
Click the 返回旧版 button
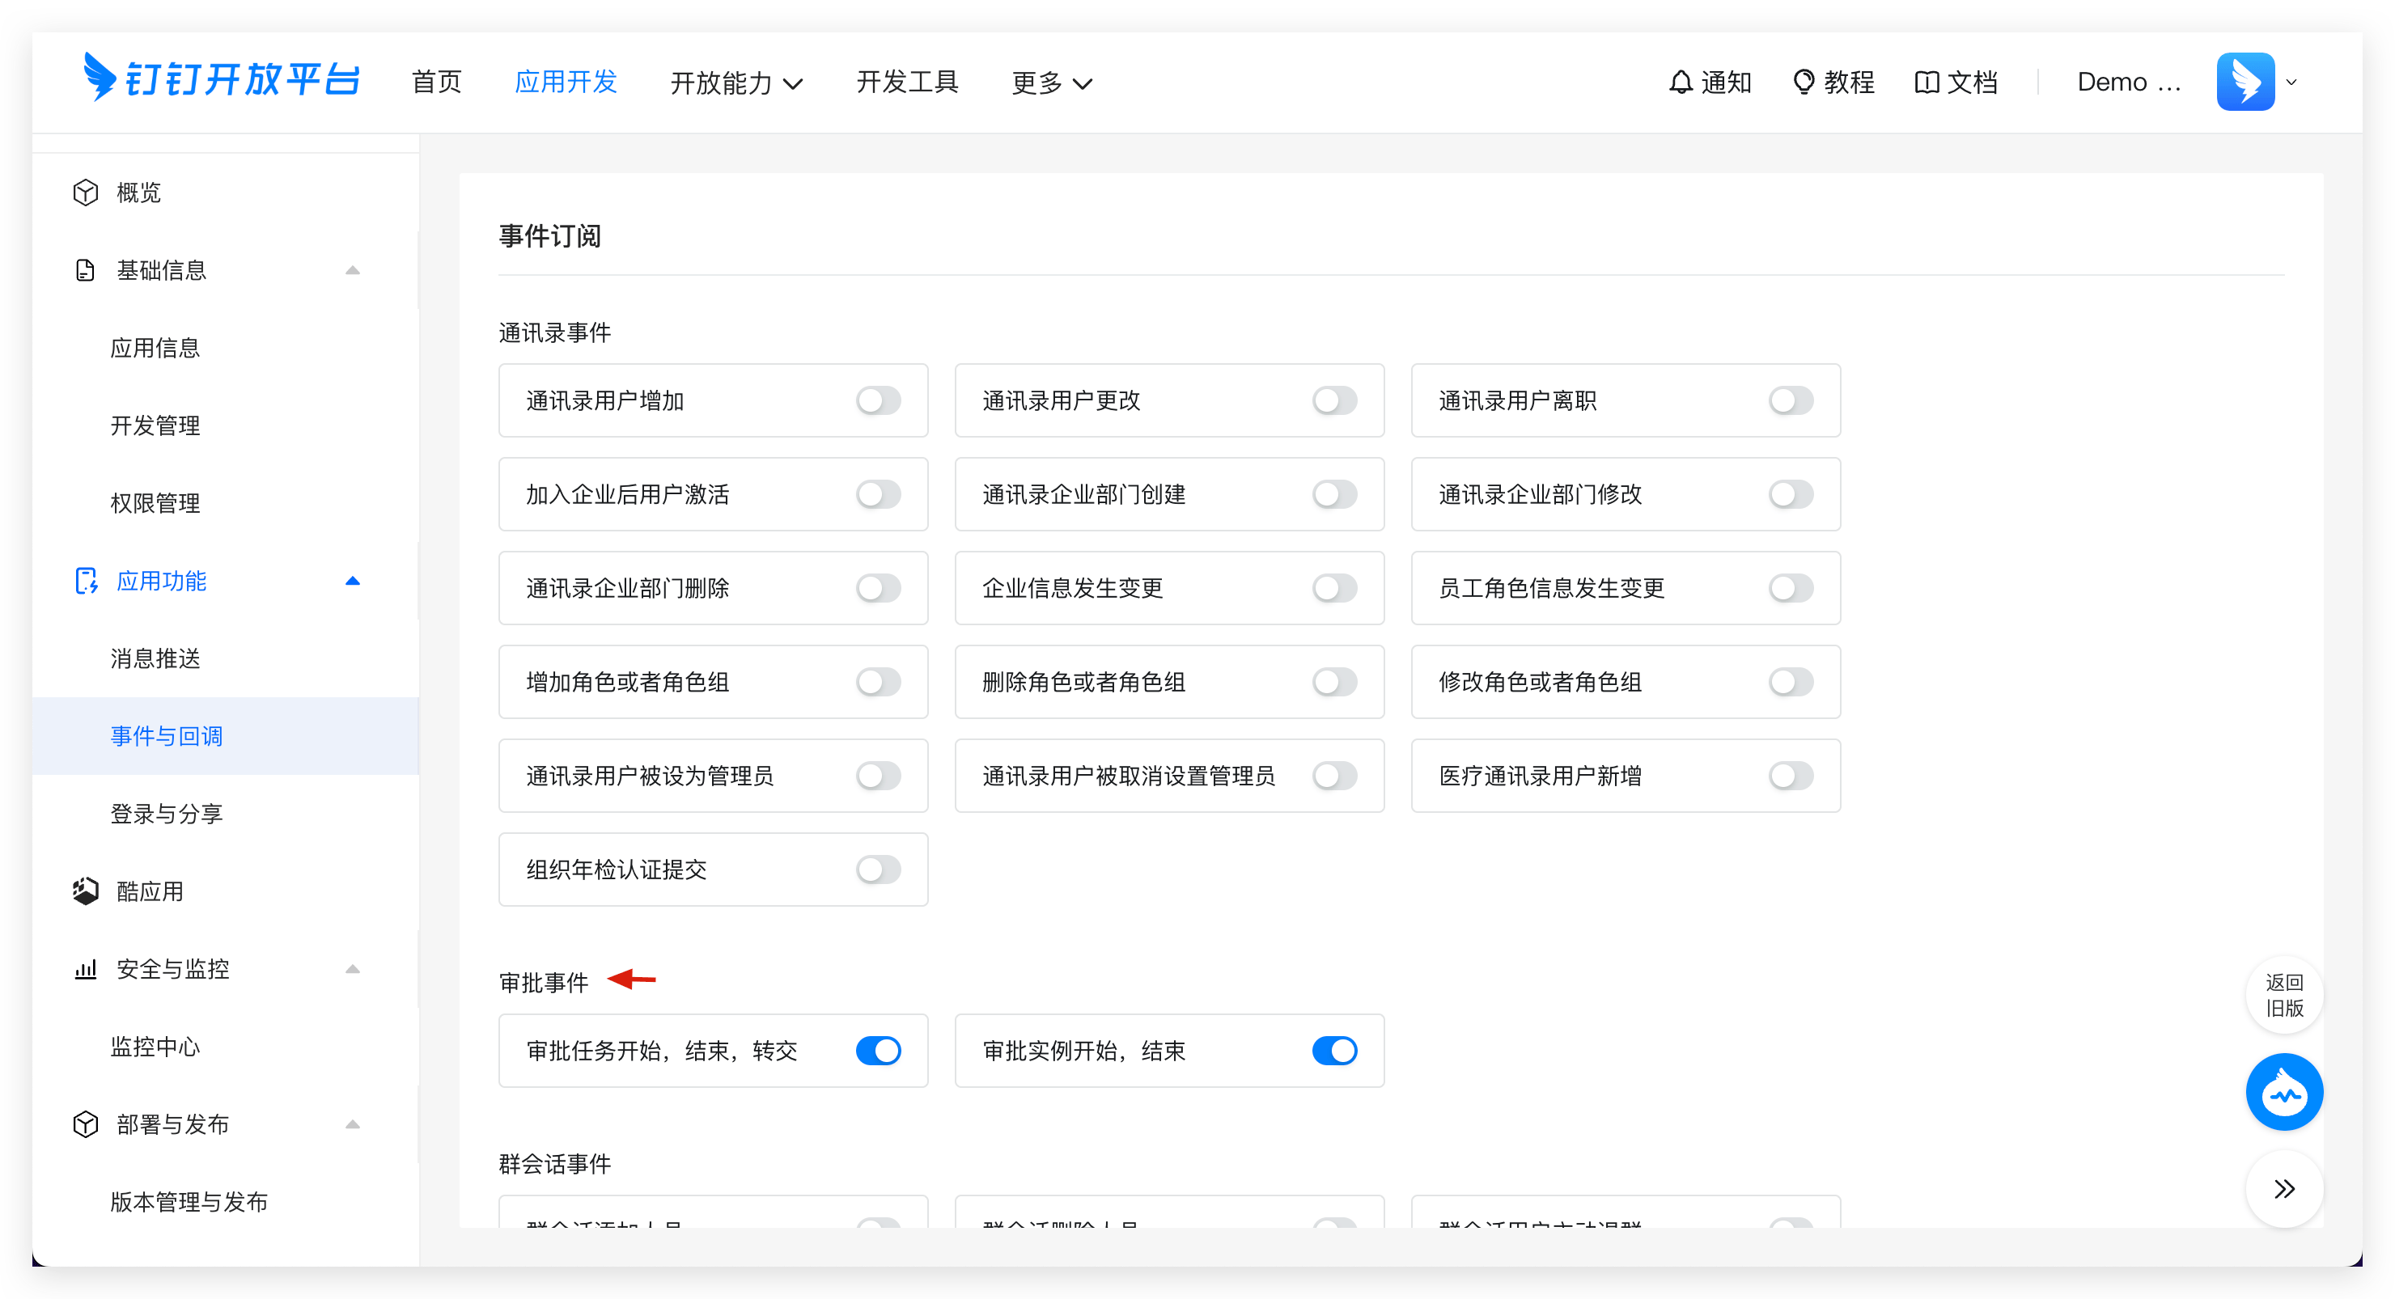tap(2284, 995)
